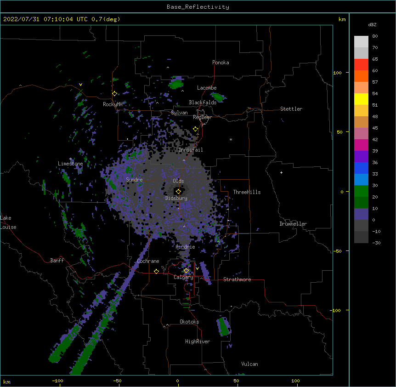Click the Olds town label
Screen dimensions: 396x387
click(178, 181)
